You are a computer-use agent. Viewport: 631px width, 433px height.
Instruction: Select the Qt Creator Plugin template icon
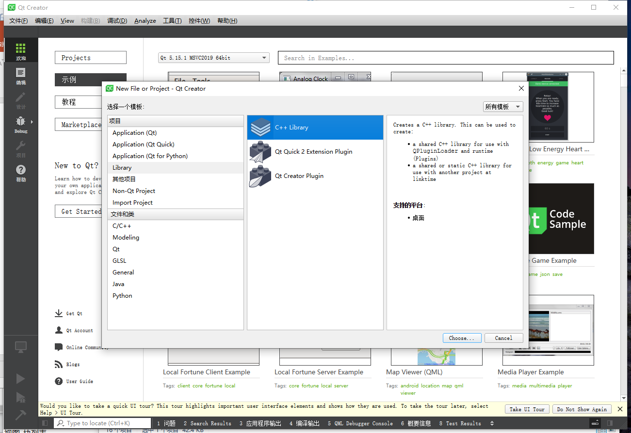pyautogui.click(x=260, y=176)
